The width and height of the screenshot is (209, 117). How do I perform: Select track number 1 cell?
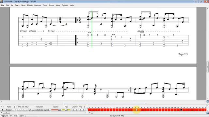[2, 110]
